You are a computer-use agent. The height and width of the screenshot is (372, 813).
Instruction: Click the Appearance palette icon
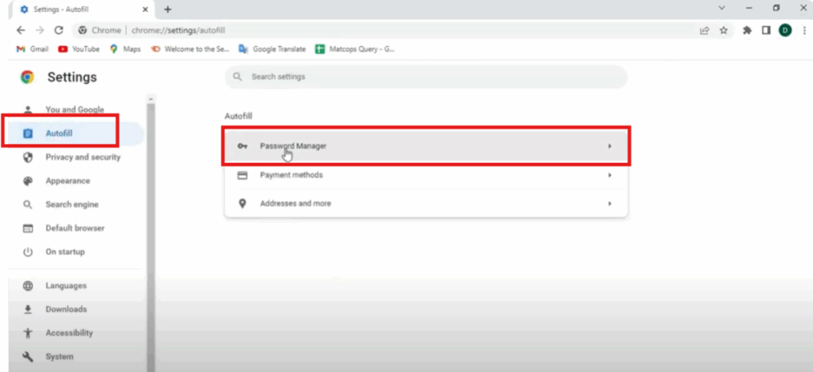coord(28,181)
